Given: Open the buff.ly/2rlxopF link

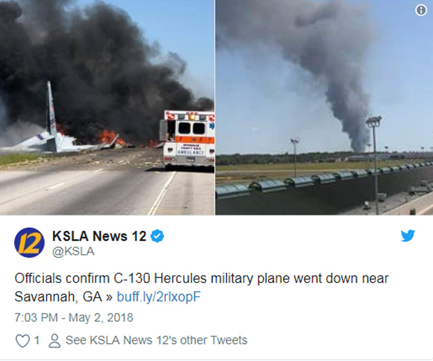Looking at the screenshot, I should (x=159, y=297).
